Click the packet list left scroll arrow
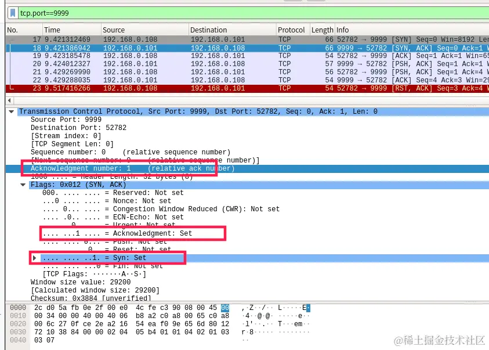This screenshot has height=350, width=489. coord(9,100)
